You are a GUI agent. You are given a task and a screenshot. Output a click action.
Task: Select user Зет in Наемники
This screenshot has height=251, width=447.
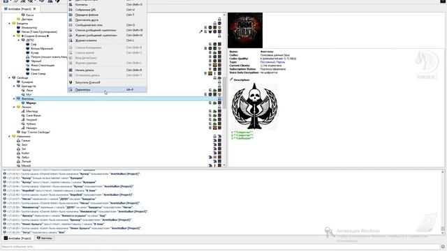click(24, 149)
